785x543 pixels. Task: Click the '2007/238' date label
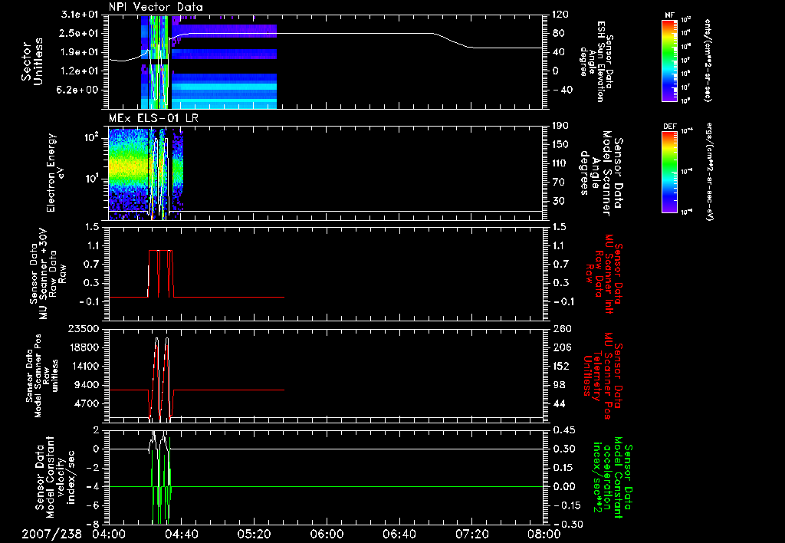point(52,534)
